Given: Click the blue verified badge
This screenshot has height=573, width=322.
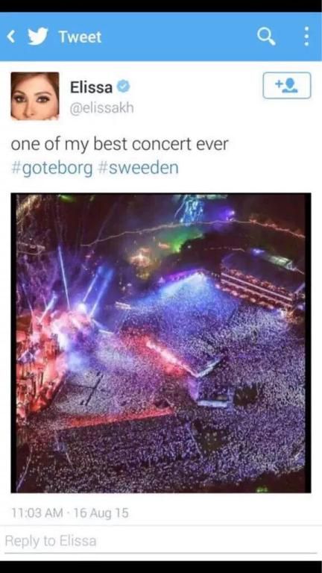Looking at the screenshot, I should point(123,87).
